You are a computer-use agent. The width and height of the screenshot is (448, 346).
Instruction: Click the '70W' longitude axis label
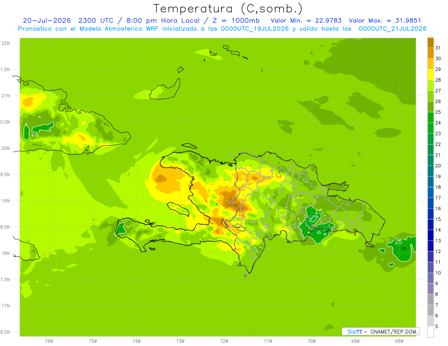click(312, 341)
